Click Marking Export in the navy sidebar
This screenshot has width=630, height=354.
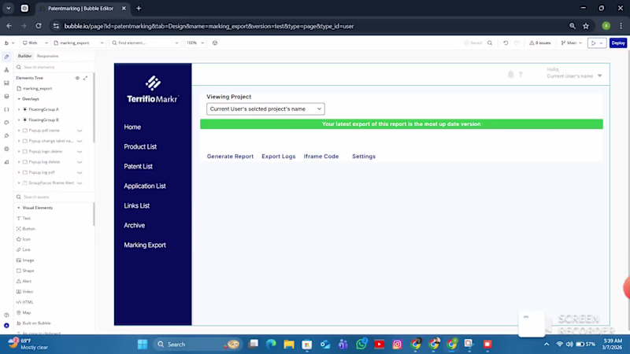coord(145,245)
